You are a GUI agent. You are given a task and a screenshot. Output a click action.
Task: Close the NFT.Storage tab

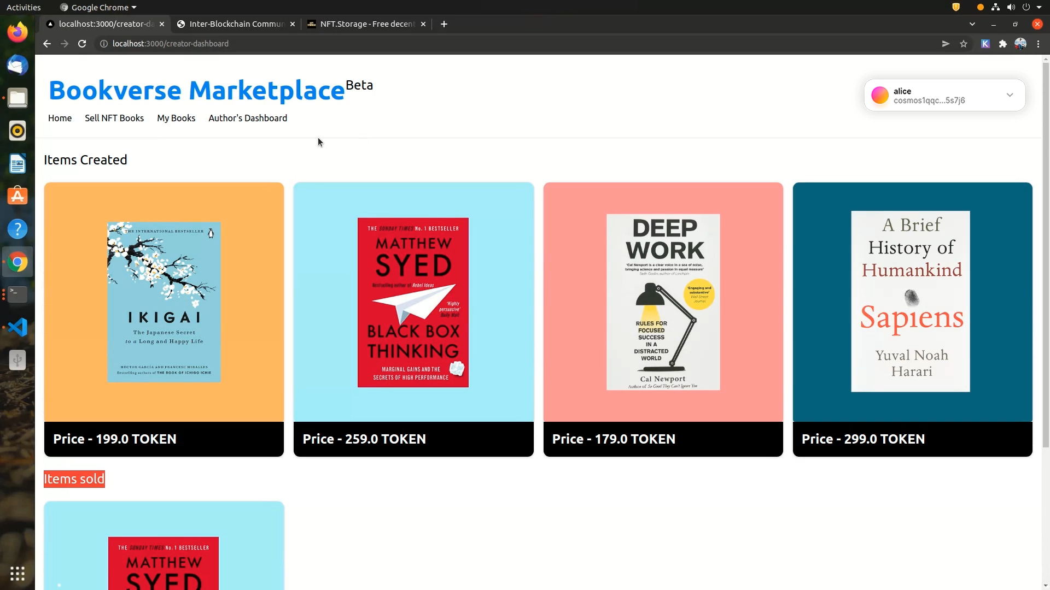(423, 24)
